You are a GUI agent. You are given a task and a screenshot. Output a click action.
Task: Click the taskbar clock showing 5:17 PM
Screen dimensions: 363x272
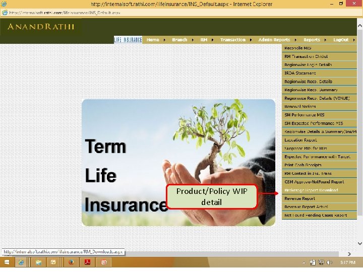point(348,262)
